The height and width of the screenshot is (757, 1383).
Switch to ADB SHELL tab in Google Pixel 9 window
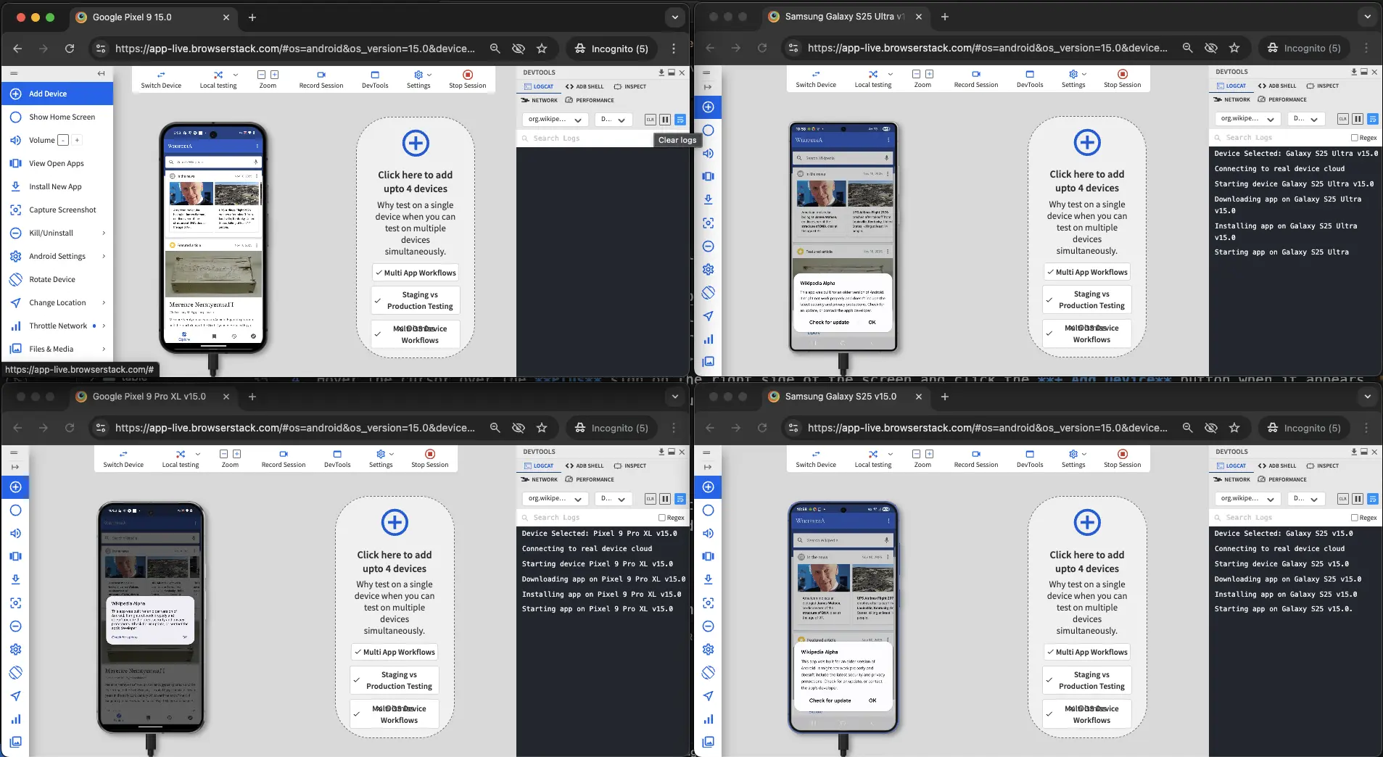(x=585, y=86)
